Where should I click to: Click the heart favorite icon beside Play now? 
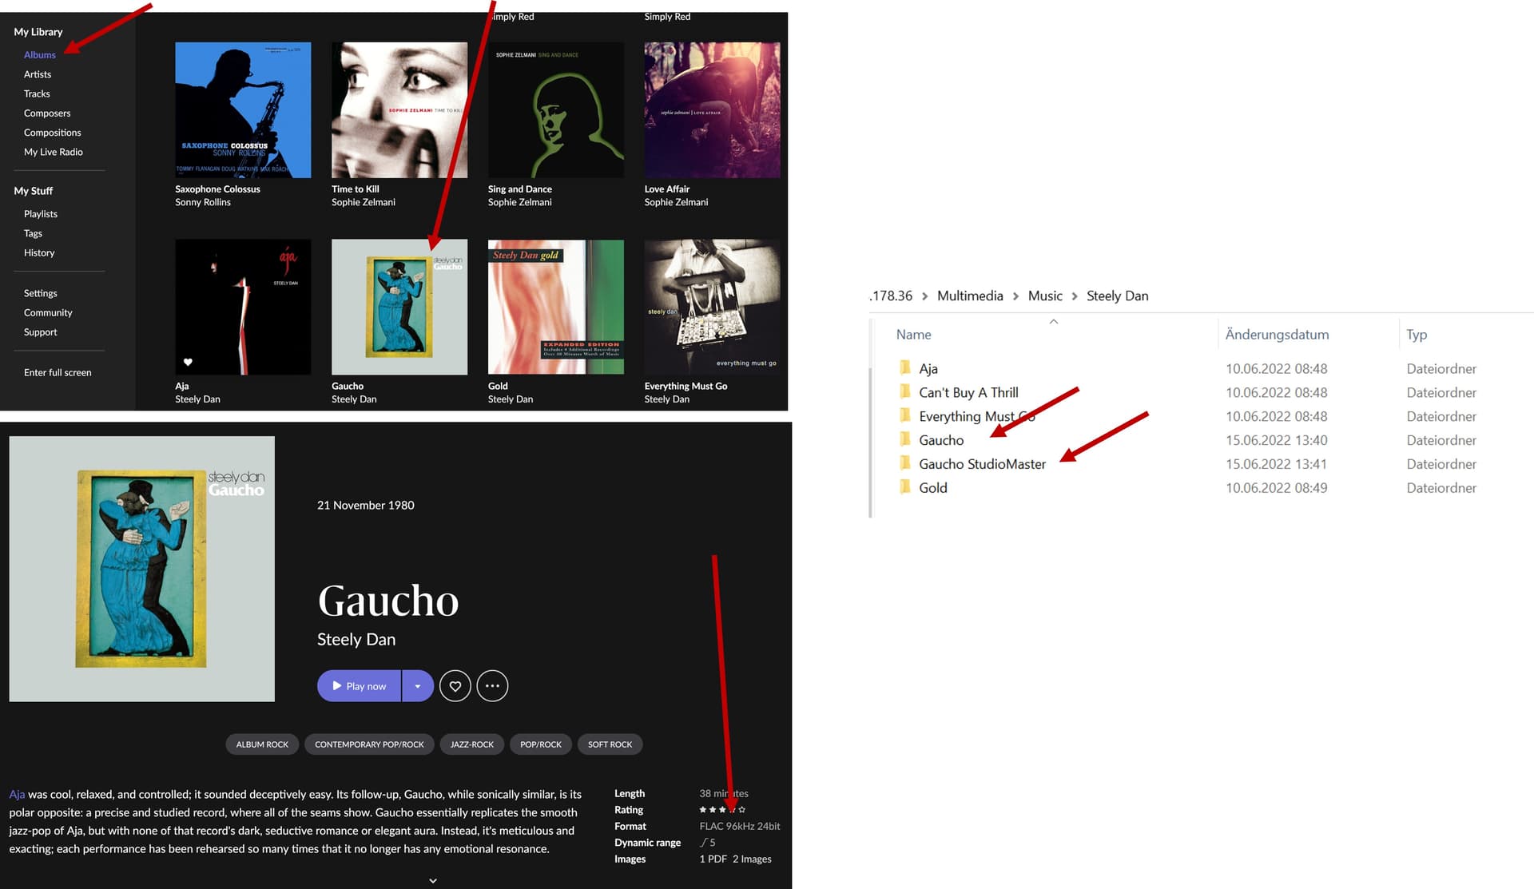point(455,686)
